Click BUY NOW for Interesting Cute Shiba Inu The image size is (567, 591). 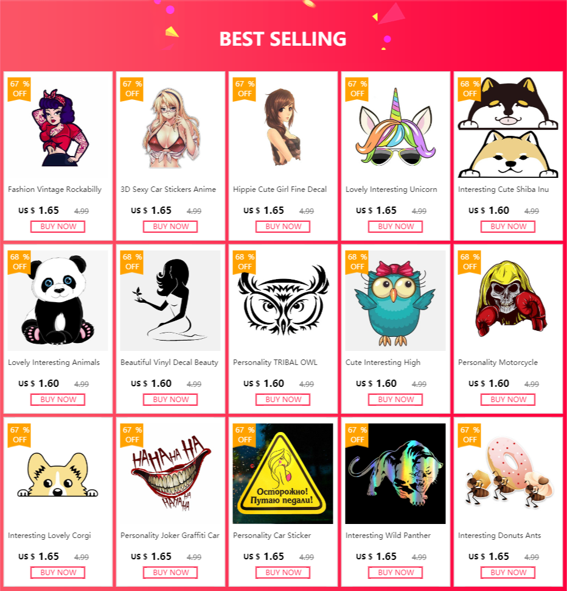pos(508,227)
